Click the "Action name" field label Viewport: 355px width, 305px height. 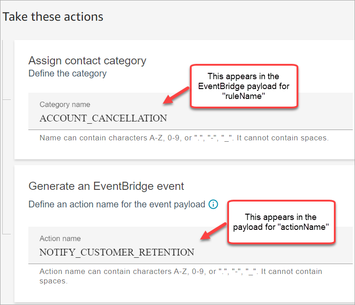(x=60, y=238)
